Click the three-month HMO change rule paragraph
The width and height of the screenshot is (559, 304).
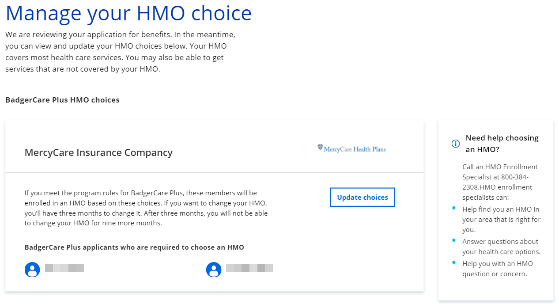[x=146, y=208]
